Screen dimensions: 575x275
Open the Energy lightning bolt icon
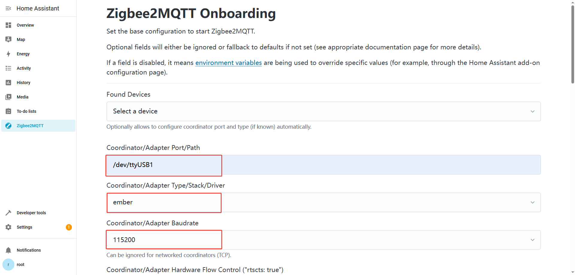(8, 54)
